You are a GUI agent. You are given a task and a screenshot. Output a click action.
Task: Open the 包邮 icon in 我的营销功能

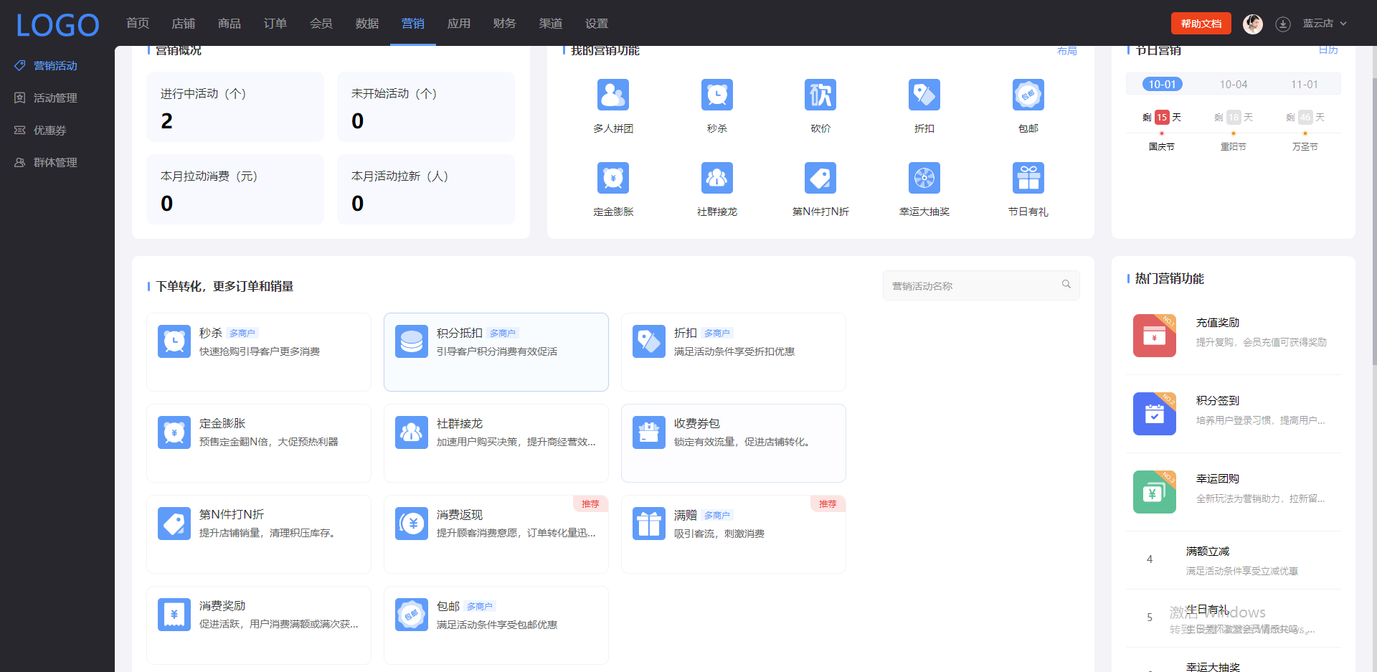point(1028,95)
